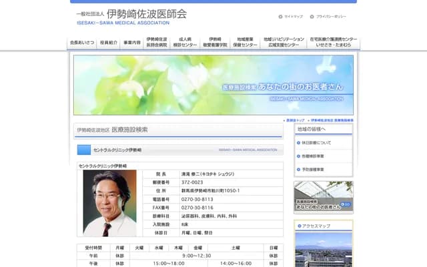The width and height of the screenshot is (427, 267).
Task: Click the 伊勢崎佐波医師会 site logo
Action: point(131,17)
